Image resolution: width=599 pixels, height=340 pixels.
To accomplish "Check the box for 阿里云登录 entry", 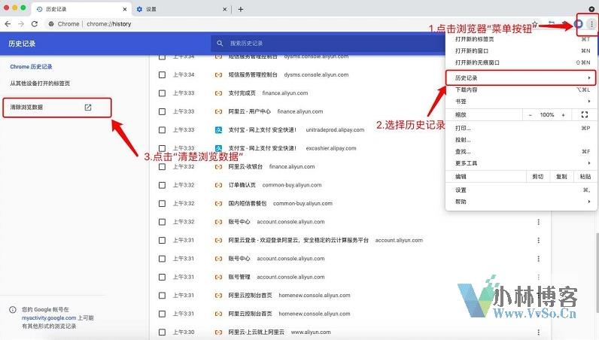I will click(162, 240).
